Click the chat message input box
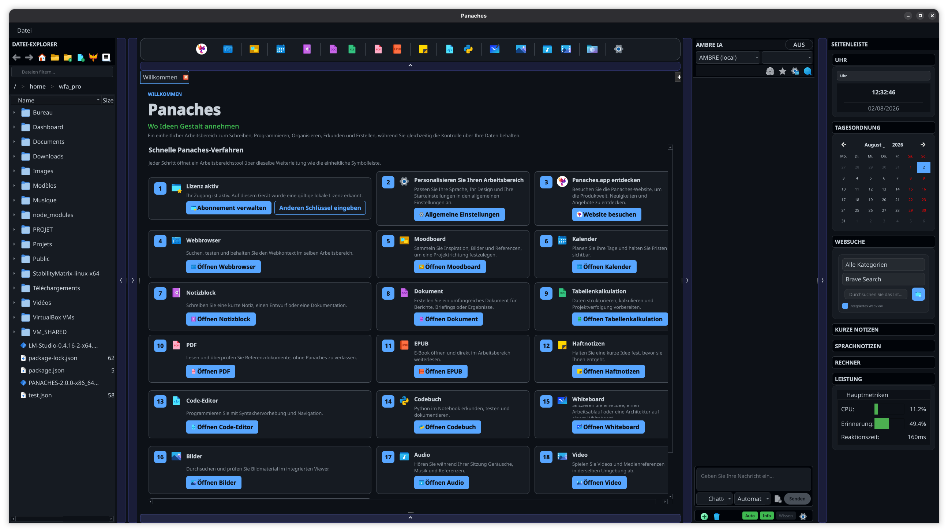The image size is (948, 532). (x=753, y=479)
